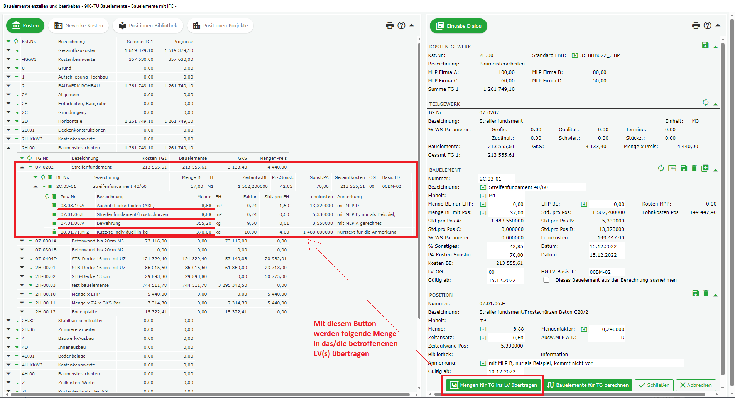This screenshot has height=398, width=735.
Task: Expand the 07-0404D STB-Decke row
Action: point(22,259)
